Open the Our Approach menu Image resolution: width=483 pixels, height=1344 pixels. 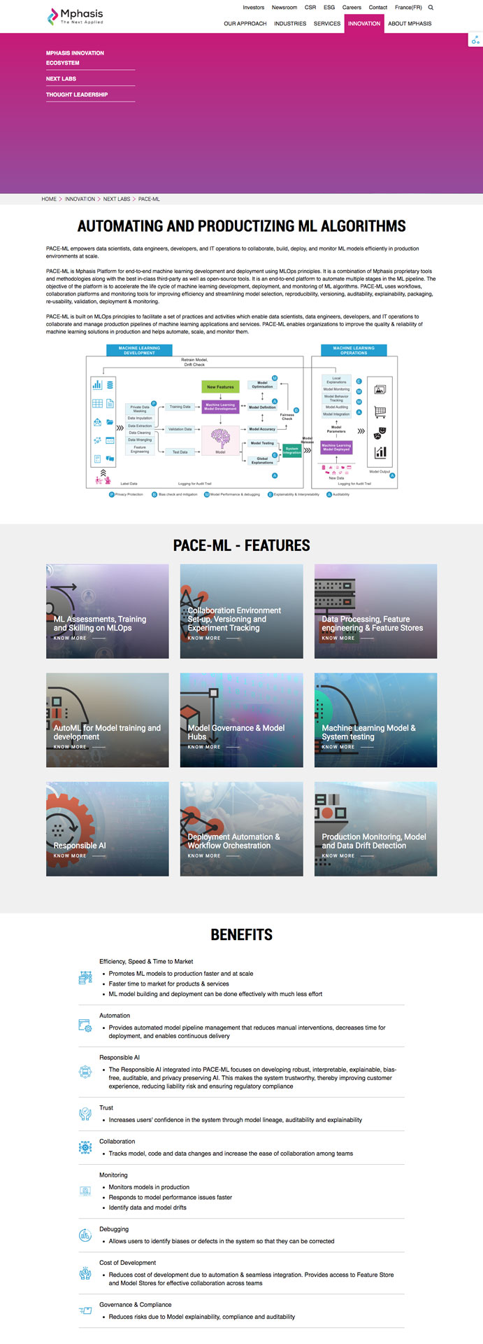[245, 24]
